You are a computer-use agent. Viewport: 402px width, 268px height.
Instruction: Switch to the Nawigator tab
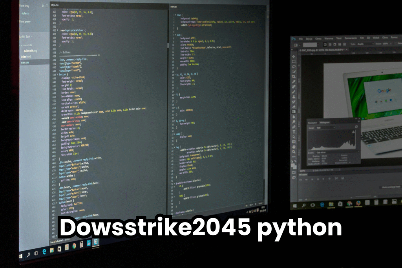312,123
